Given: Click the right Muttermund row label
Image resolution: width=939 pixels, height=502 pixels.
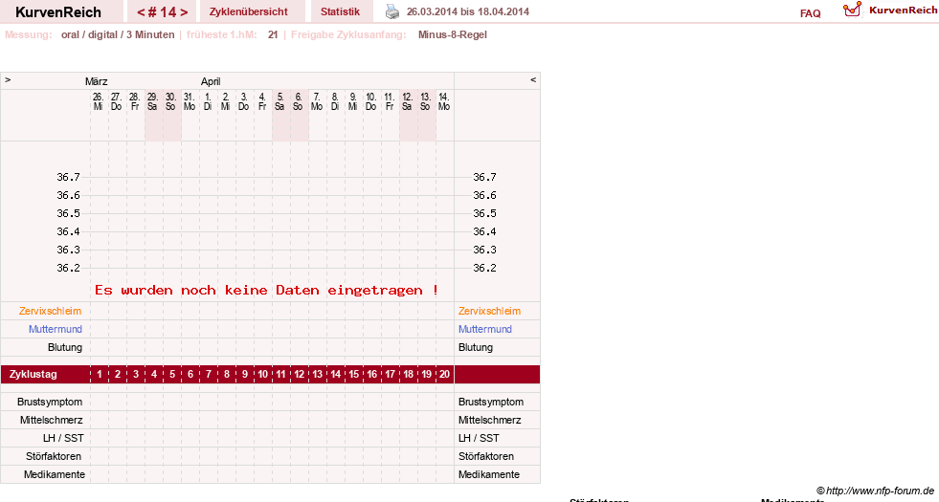Looking at the screenshot, I should (485, 329).
